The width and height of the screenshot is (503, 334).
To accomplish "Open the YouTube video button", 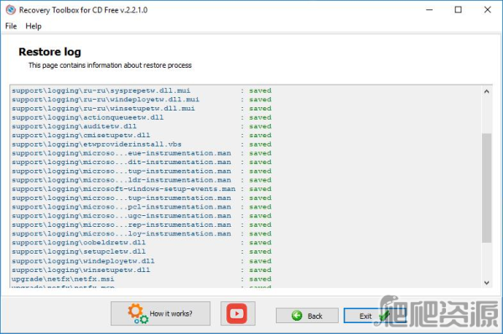I will [237, 313].
